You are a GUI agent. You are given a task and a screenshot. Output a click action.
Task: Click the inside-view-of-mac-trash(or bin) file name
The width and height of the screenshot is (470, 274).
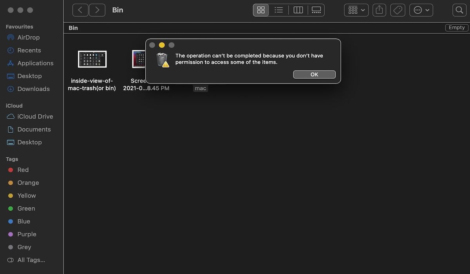click(x=92, y=85)
